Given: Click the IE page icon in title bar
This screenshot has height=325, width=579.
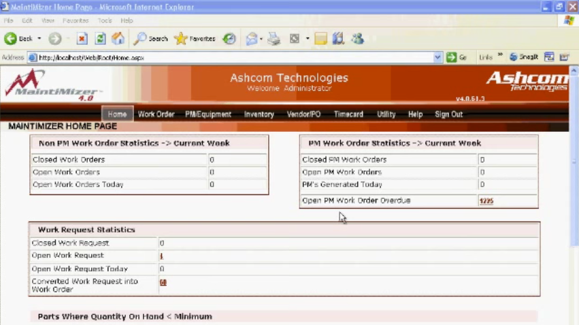Looking at the screenshot, I should 5,7.
